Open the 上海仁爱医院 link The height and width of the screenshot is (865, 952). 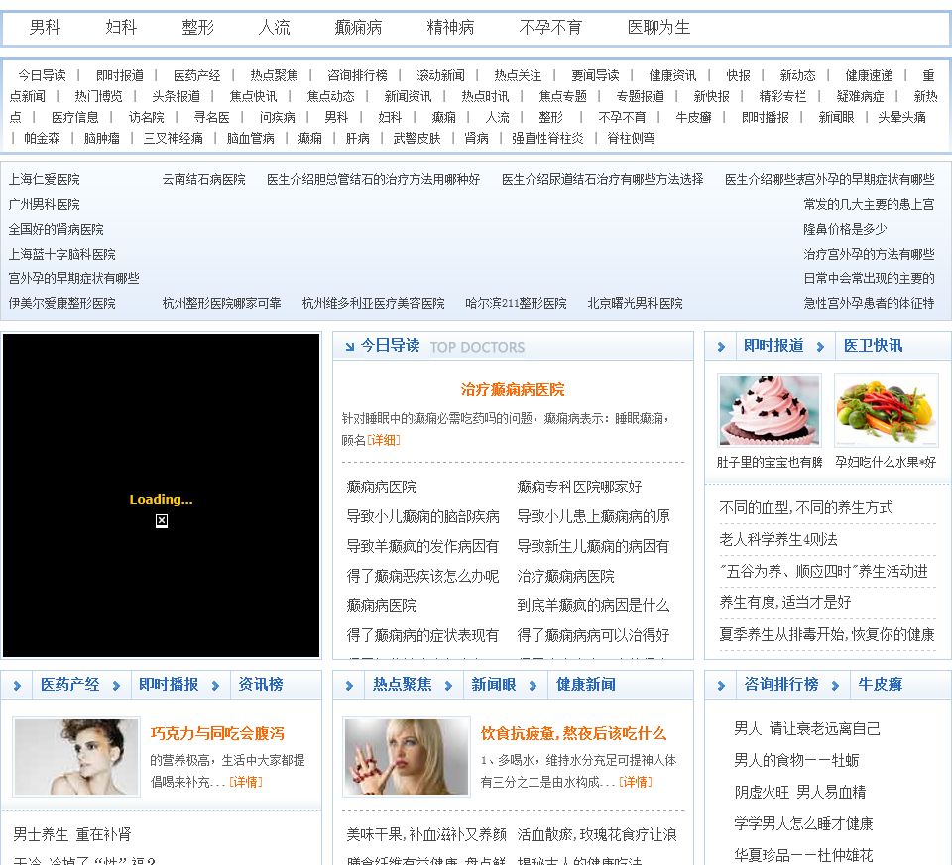coord(44,179)
